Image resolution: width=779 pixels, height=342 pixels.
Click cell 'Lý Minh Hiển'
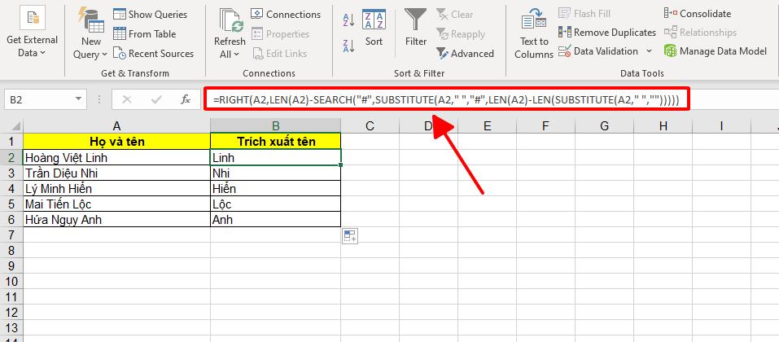click(116, 188)
